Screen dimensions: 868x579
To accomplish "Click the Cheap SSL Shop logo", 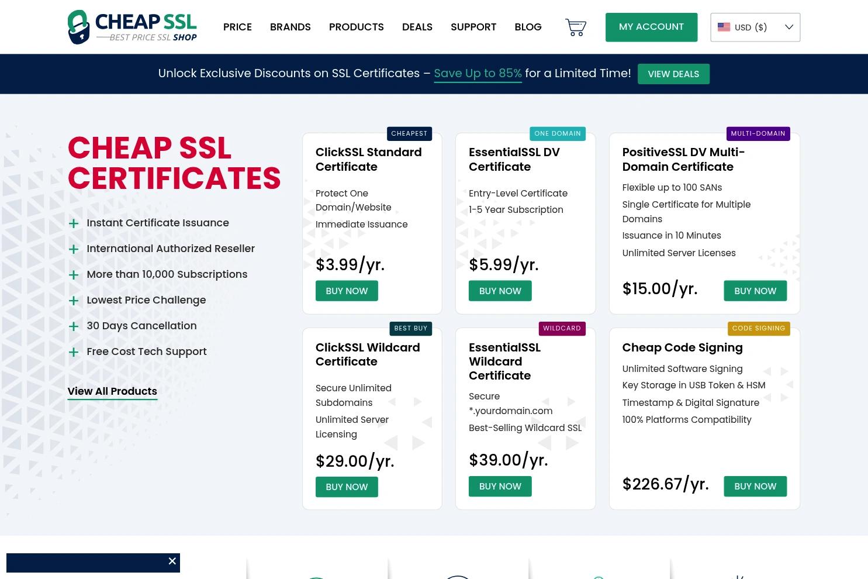I will click(x=132, y=27).
